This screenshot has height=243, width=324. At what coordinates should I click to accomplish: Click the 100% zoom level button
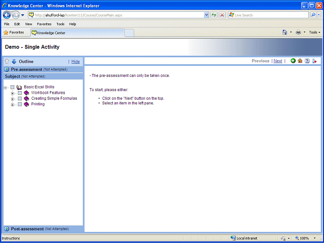(303, 238)
